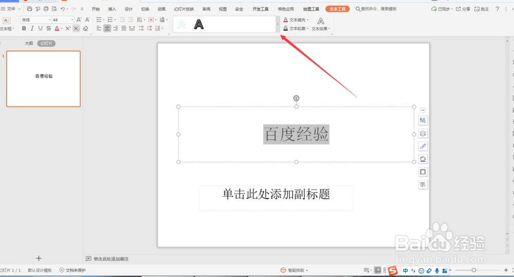Open Print Preview icon
The height and width of the screenshot is (277, 514).
[x=54, y=9]
